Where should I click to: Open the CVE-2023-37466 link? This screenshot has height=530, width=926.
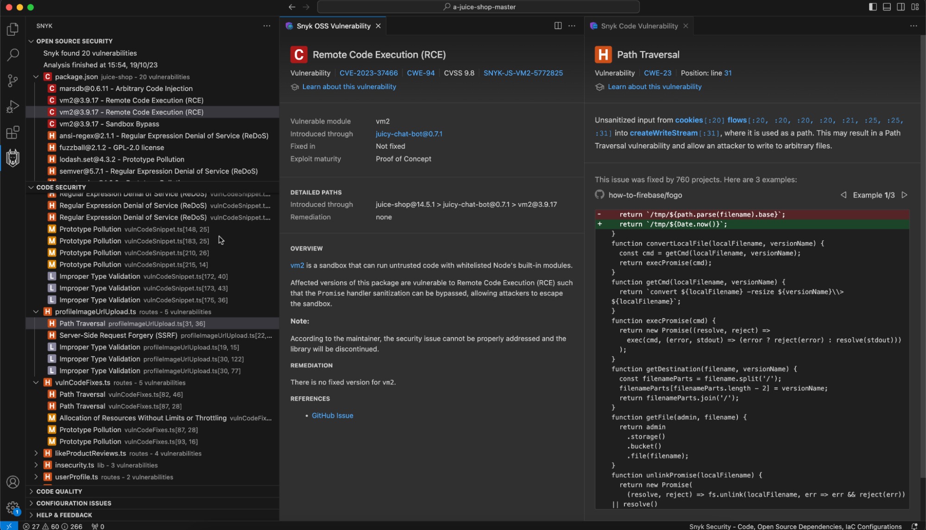click(368, 73)
